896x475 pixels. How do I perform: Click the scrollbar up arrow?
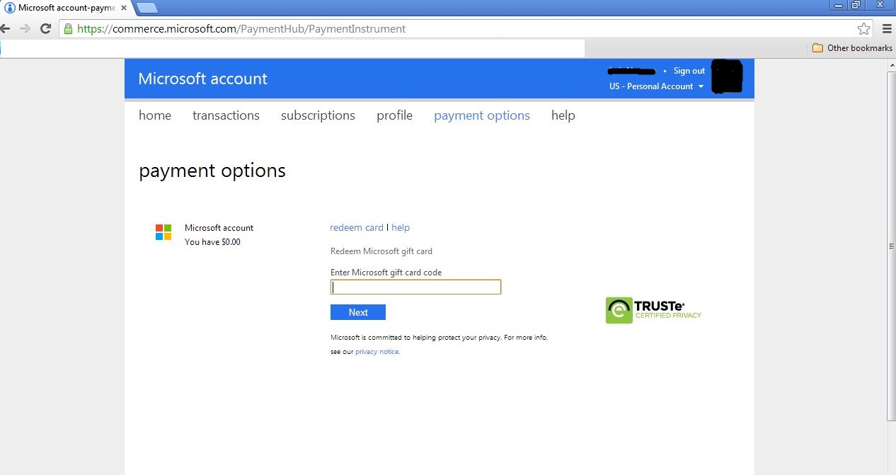point(891,64)
